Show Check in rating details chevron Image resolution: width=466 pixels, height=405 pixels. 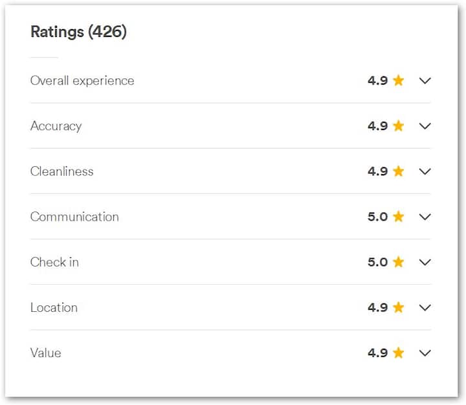click(425, 262)
